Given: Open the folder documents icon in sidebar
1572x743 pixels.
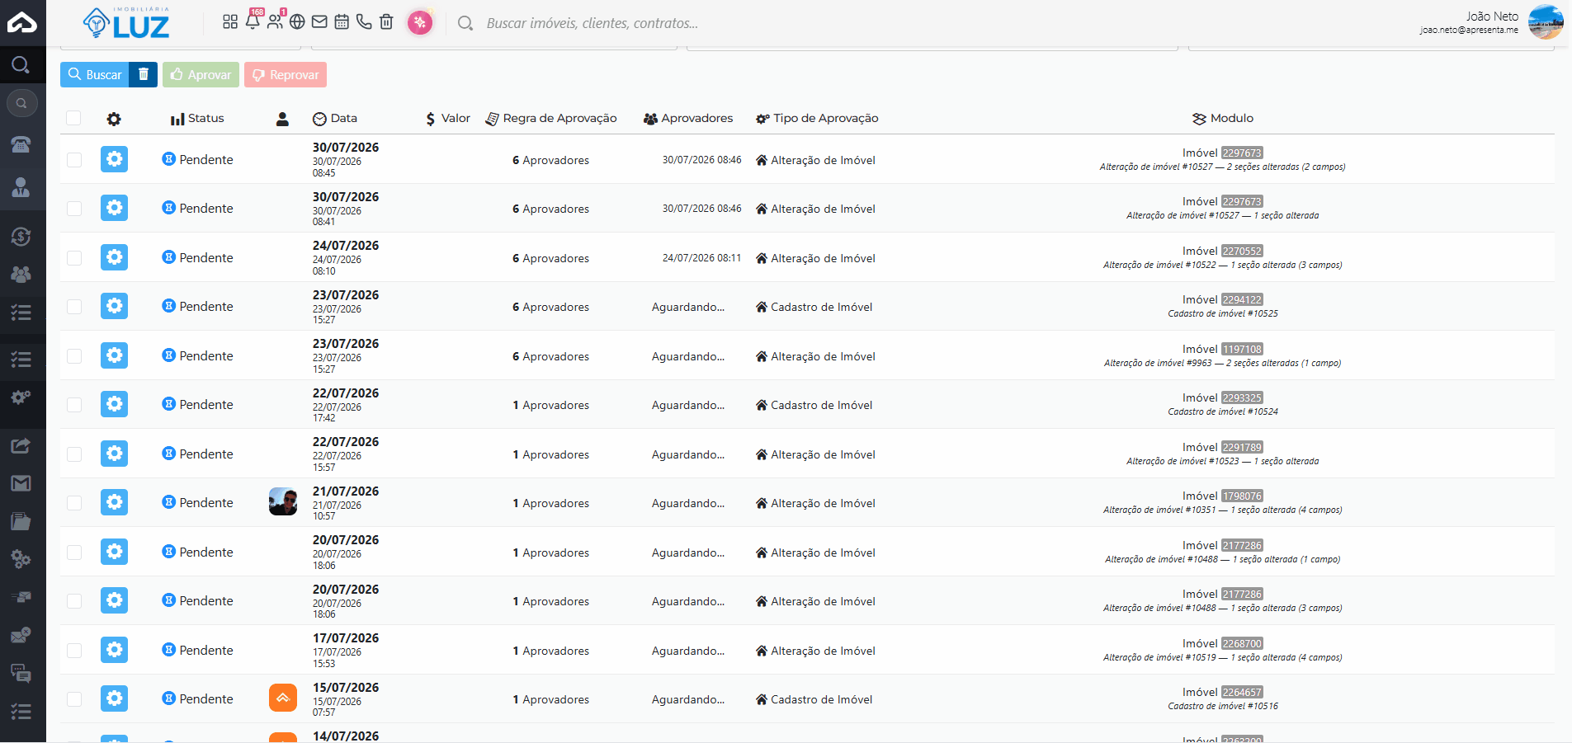Looking at the screenshot, I should 21,521.
